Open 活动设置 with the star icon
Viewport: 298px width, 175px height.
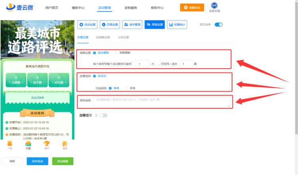coord(87,25)
